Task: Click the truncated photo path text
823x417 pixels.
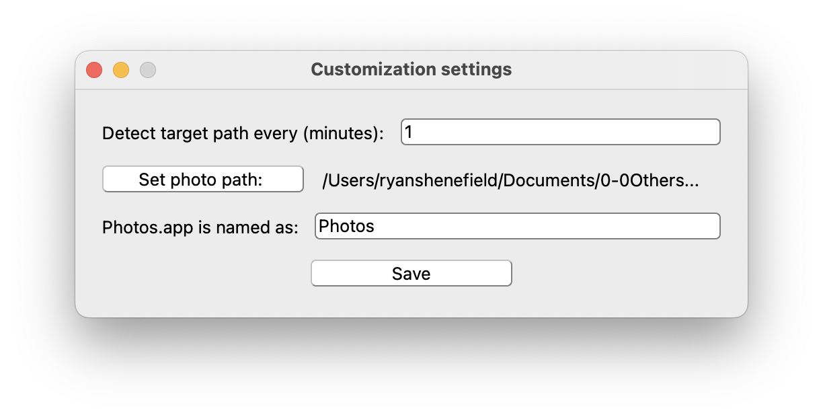Action: pos(511,180)
